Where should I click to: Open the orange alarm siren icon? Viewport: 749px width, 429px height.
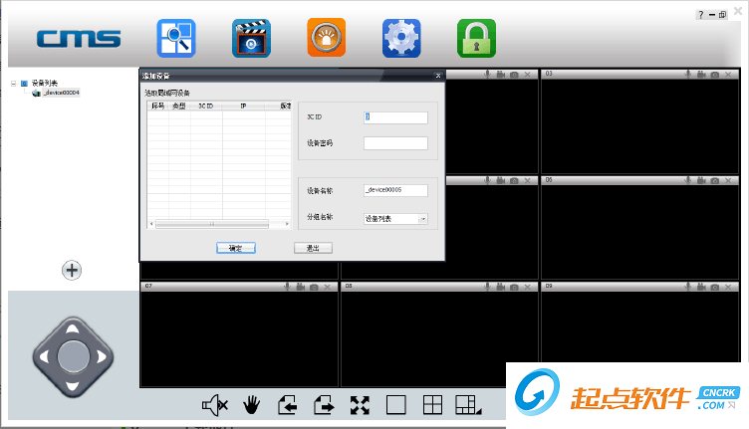coord(327,38)
